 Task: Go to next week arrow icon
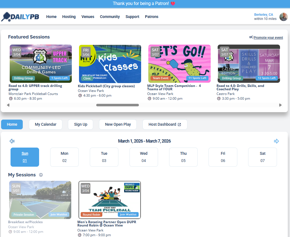[x=276, y=141]
